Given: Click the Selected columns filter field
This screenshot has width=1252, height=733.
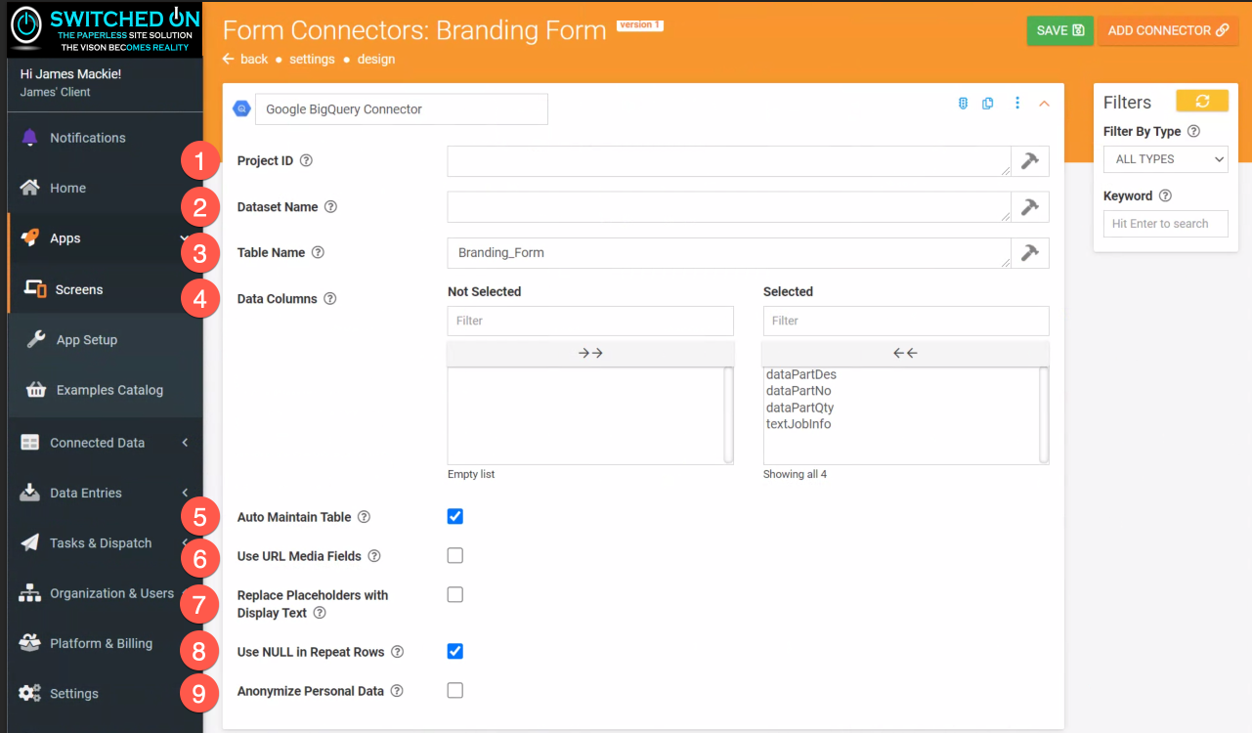Looking at the screenshot, I should pos(906,321).
